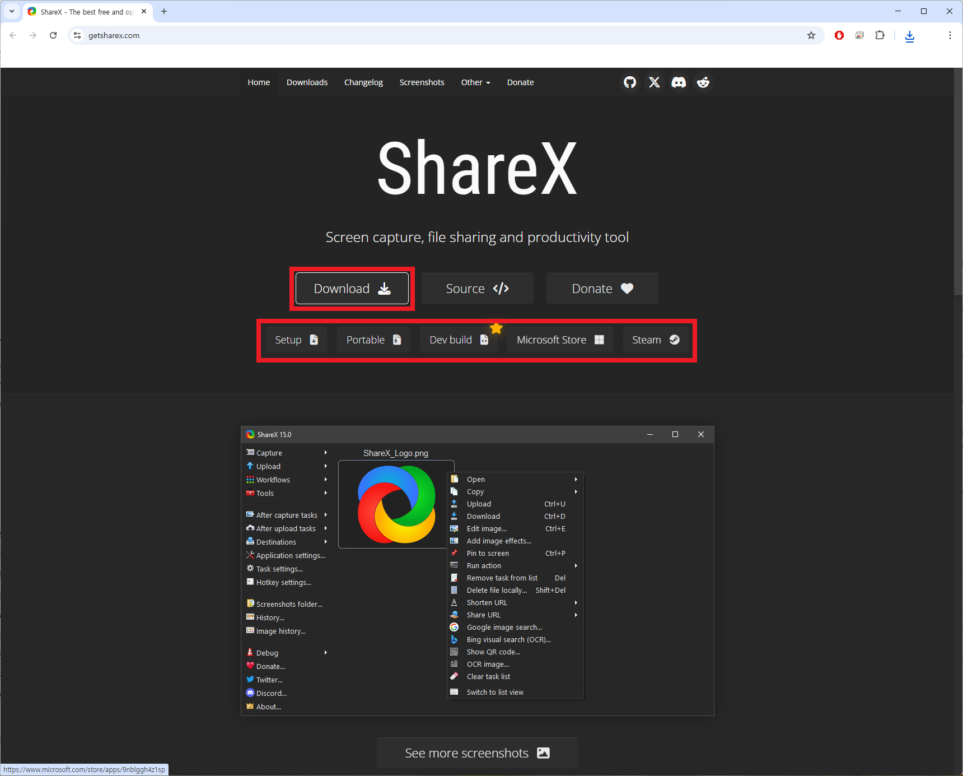The height and width of the screenshot is (776, 963).
Task: Download the Dev build
Action: [x=459, y=340]
